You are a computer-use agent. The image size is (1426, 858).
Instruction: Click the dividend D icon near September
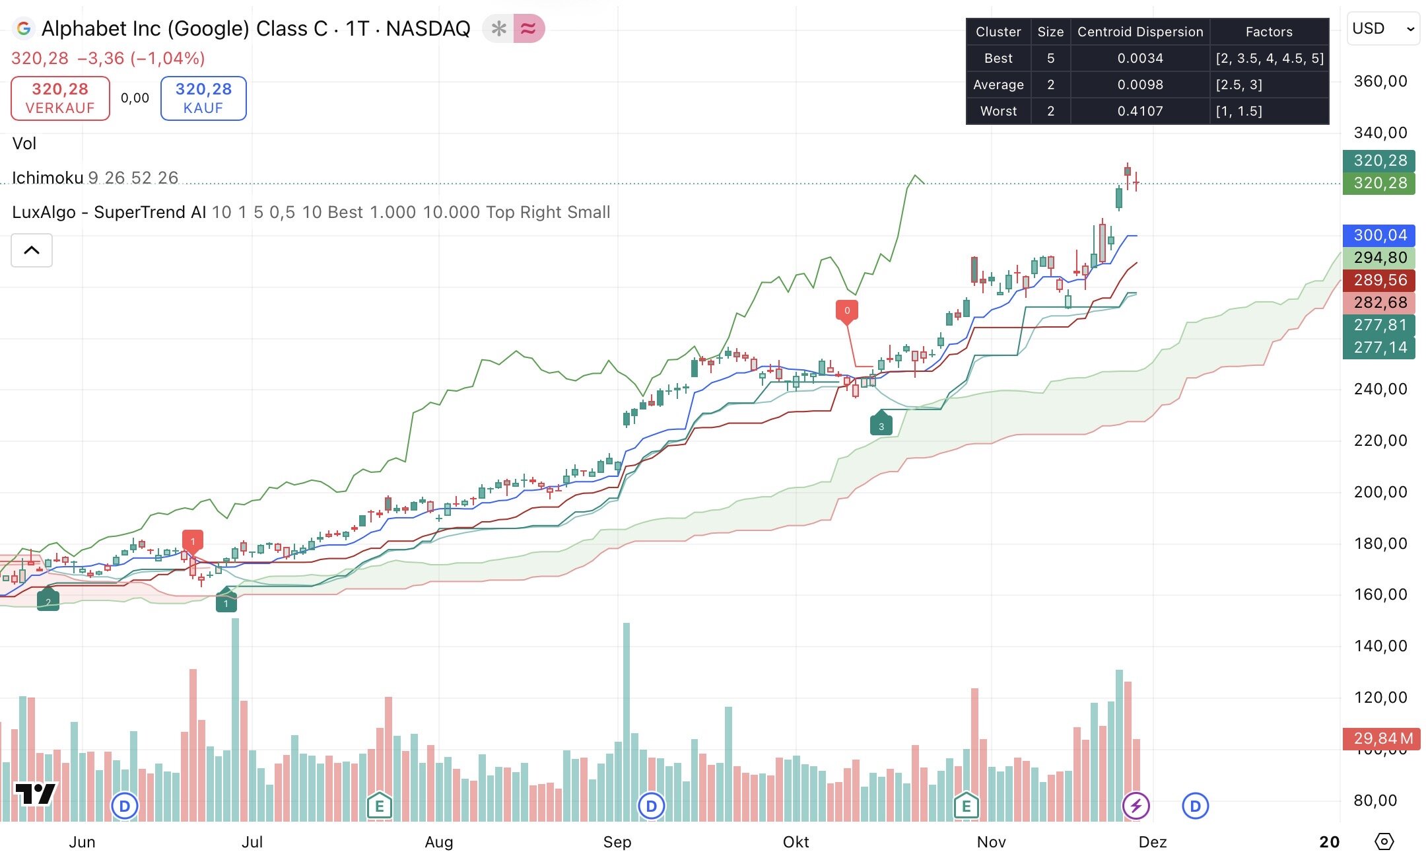[652, 806]
